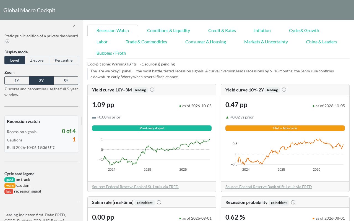Open FRED source link under 10Y–2Y chart
354x221 pixels.
(269, 187)
